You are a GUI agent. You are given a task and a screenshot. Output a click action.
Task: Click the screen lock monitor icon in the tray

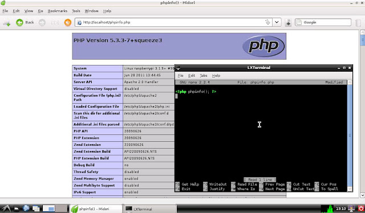[x=351, y=208]
